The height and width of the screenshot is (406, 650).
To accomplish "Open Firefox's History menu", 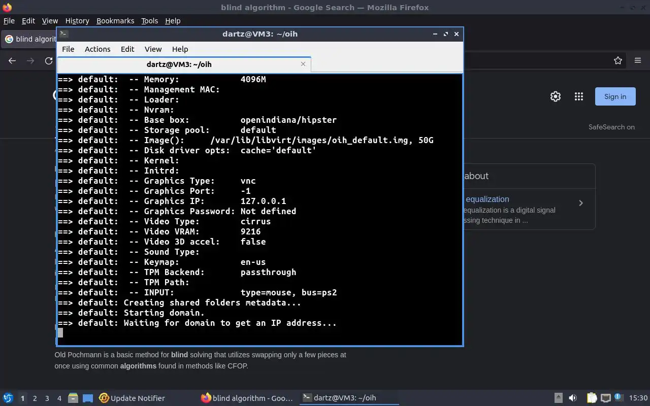I will (77, 21).
